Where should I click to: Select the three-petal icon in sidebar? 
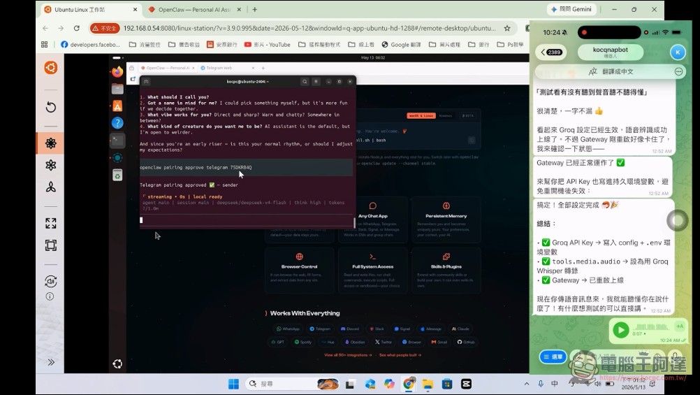51,187
